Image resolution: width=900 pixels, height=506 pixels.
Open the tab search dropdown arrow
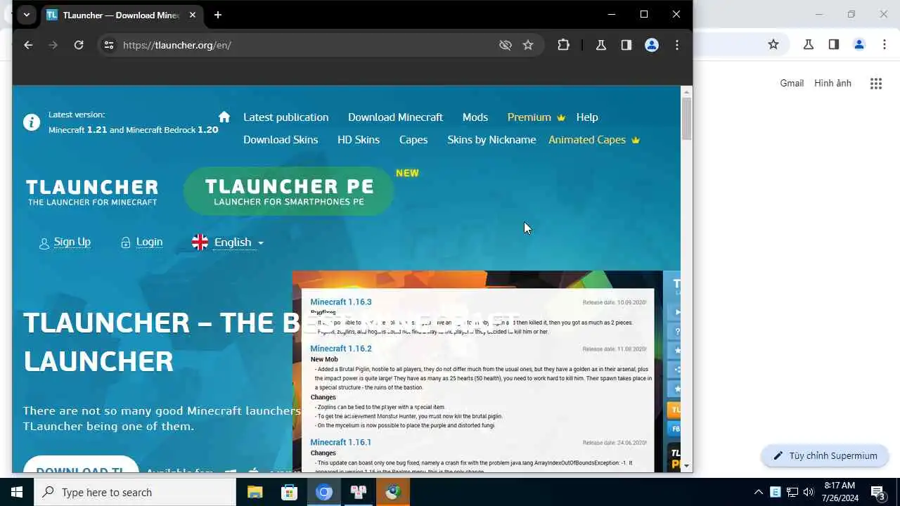click(27, 15)
